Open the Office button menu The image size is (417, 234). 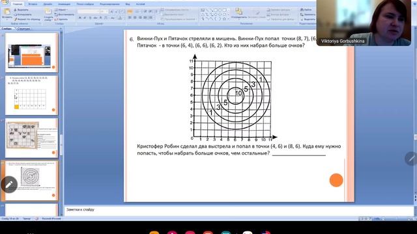(5, 2)
